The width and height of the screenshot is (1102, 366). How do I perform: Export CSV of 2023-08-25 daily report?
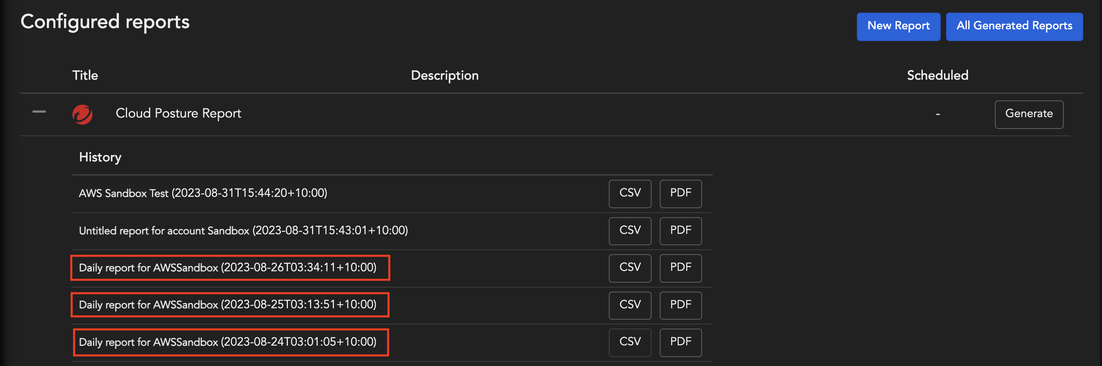[x=630, y=305]
